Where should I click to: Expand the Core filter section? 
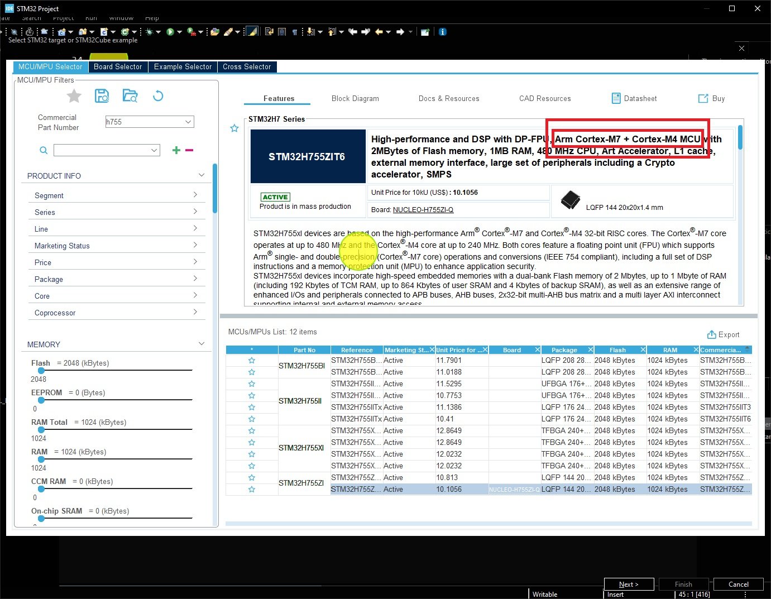point(116,296)
